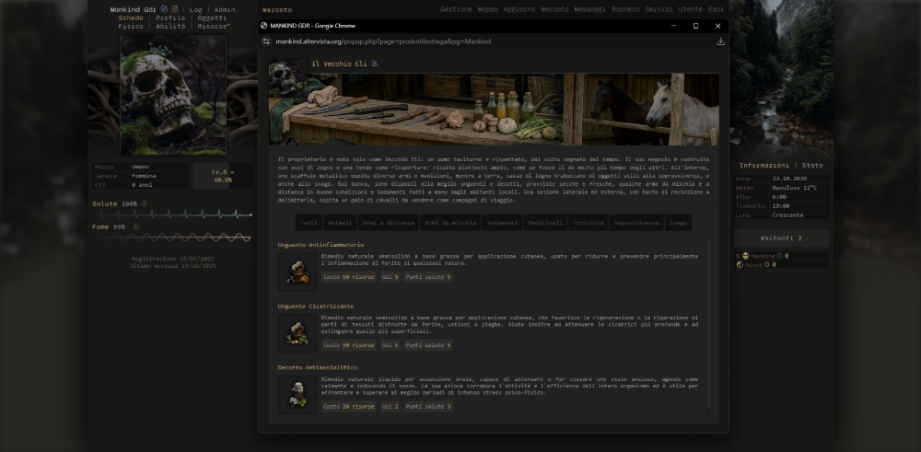Click the Decotto Antiansiolitico product title
The width and height of the screenshot is (921, 452).
(x=317, y=367)
